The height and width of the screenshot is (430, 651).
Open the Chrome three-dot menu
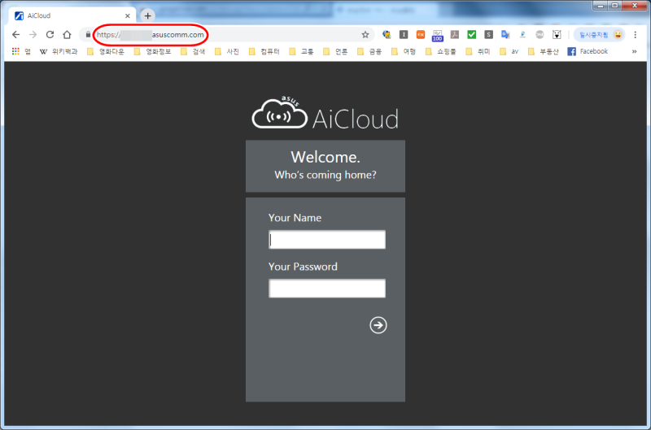pyautogui.click(x=636, y=35)
